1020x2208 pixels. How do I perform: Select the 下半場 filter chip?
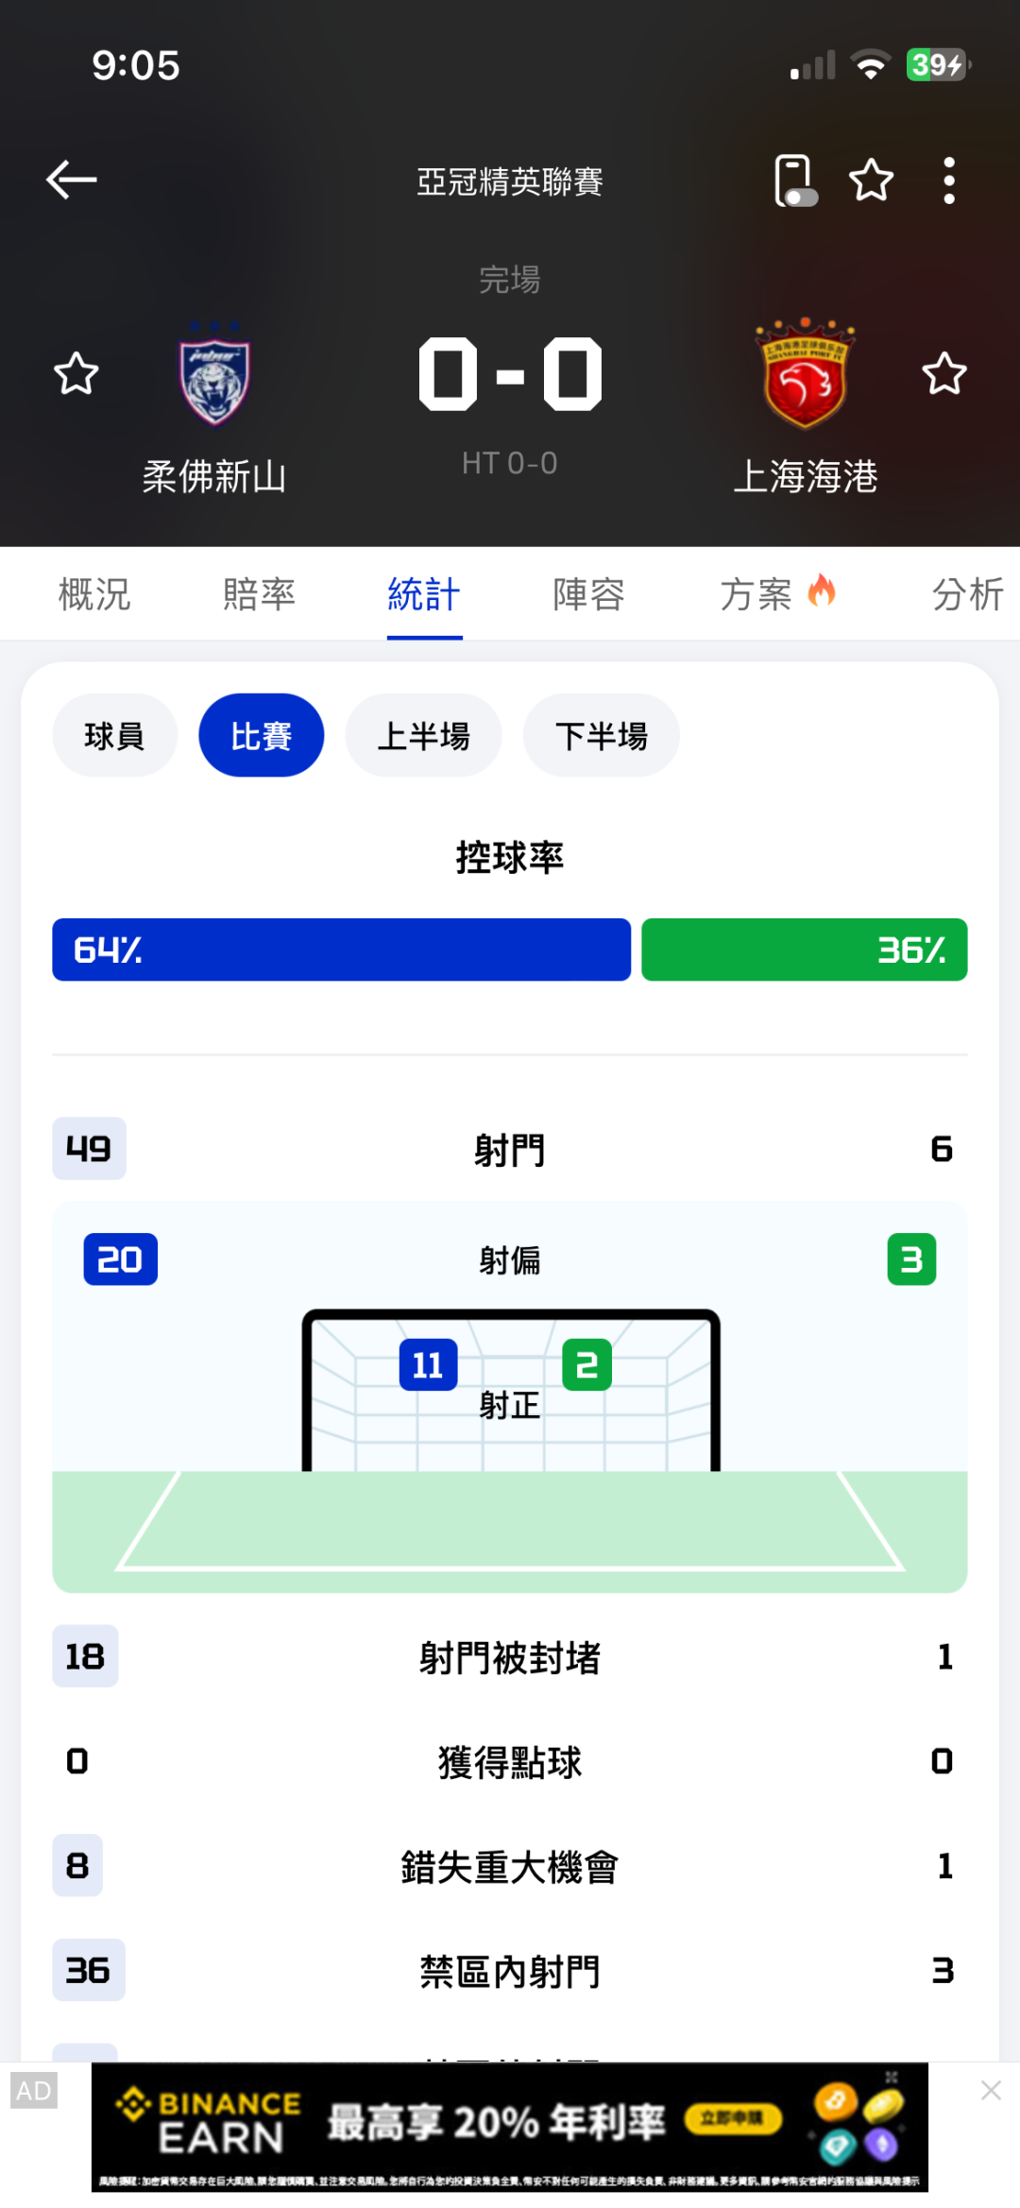click(601, 736)
